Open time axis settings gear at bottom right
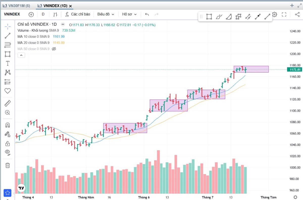This screenshot has height=200, width=303. [295, 197]
